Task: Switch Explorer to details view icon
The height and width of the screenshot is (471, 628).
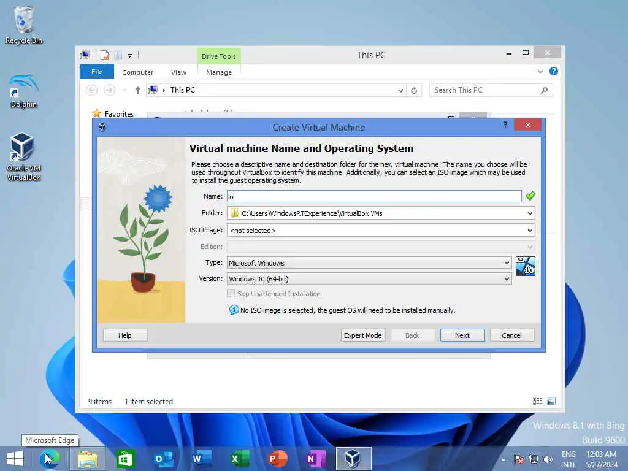Action: click(537, 401)
